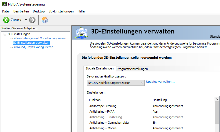Click the Aus value for FXAA
This screenshot has height=132, width=220.
click(x=155, y=112)
